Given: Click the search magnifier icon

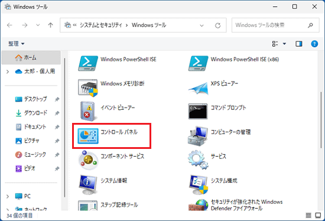Looking at the screenshot, I should (x=310, y=25).
